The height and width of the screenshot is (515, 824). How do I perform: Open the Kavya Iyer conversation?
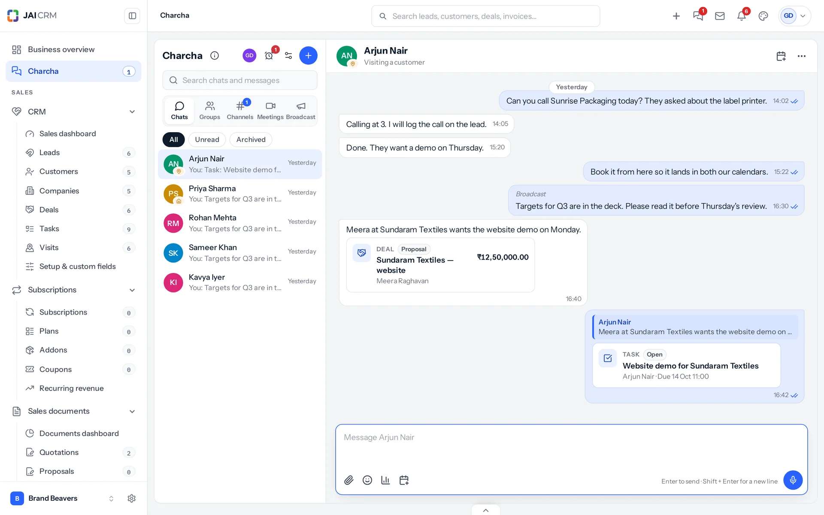[x=240, y=282]
